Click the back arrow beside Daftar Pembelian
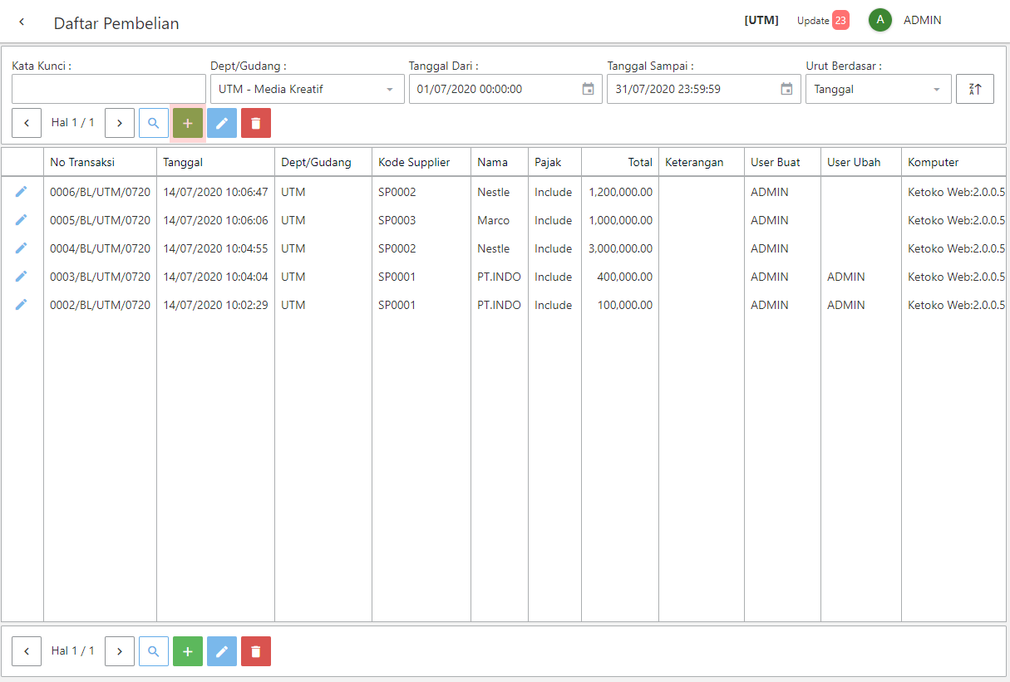Viewport: 1010px width, 682px height. (x=22, y=22)
